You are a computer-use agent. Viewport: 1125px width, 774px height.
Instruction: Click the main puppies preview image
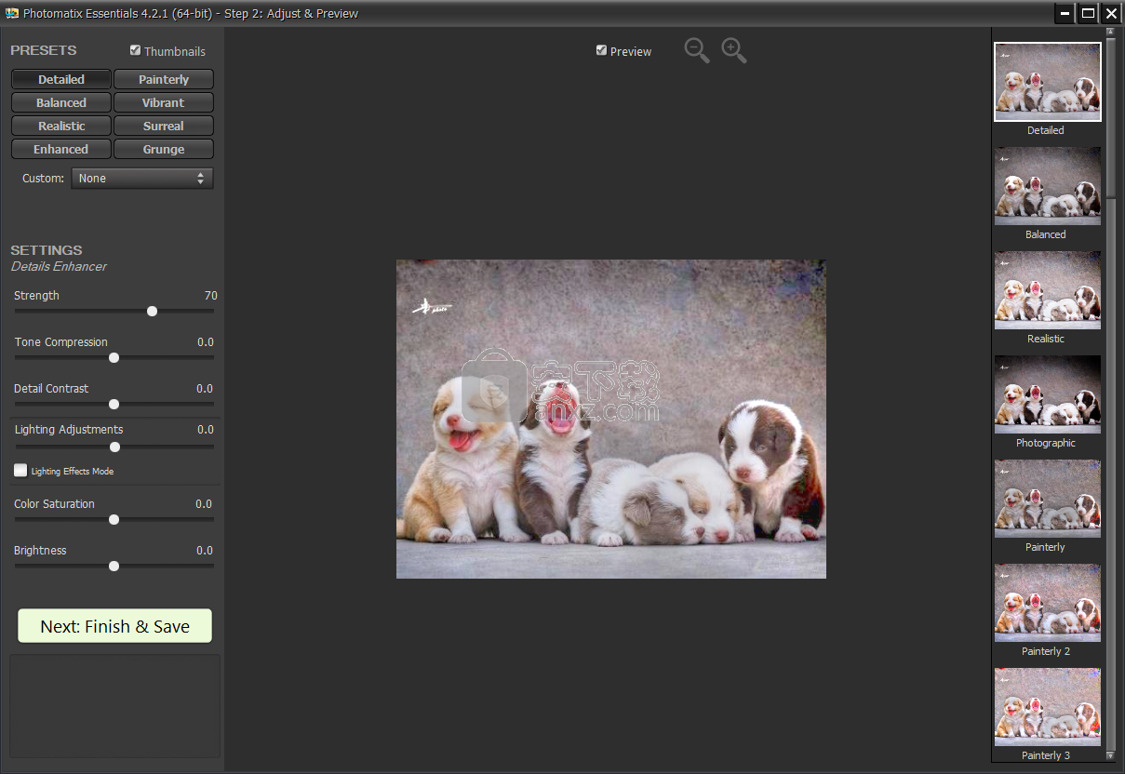pyautogui.click(x=611, y=419)
